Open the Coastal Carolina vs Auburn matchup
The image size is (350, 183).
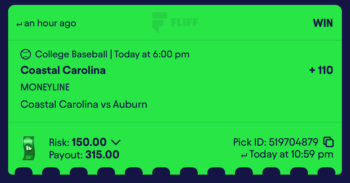84,104
